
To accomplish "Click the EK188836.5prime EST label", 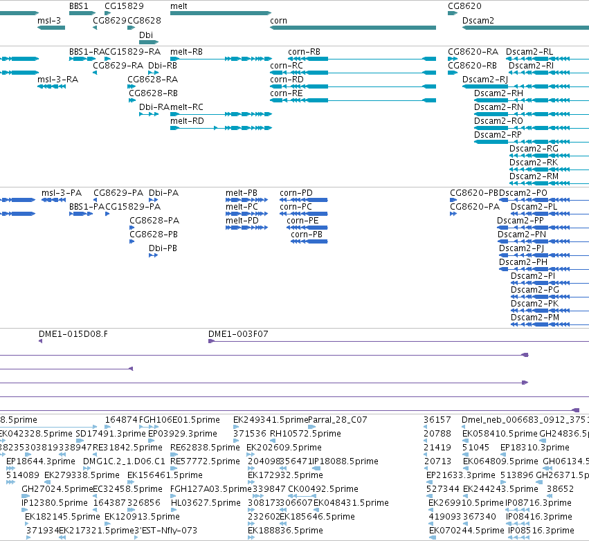I will coord(285,531).
